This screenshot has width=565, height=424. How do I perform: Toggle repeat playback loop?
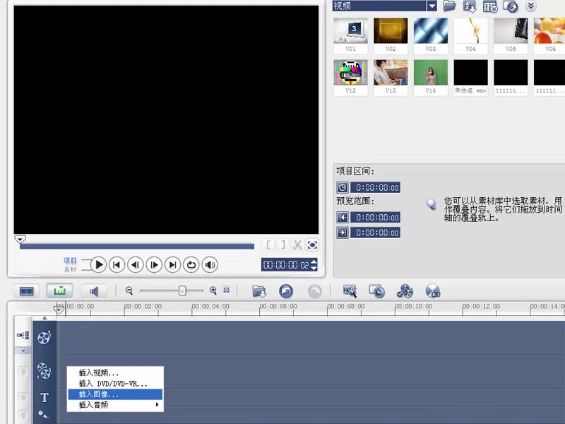tap(191, 265)
